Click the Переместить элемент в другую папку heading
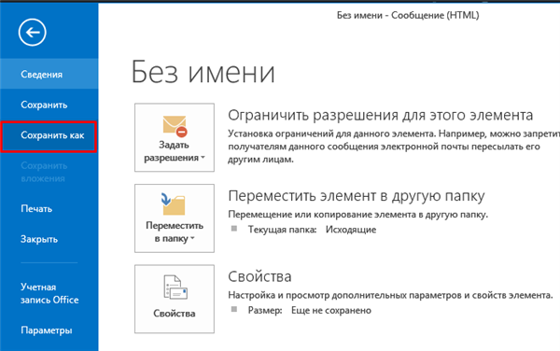560x351 pixels. (357, 196)
